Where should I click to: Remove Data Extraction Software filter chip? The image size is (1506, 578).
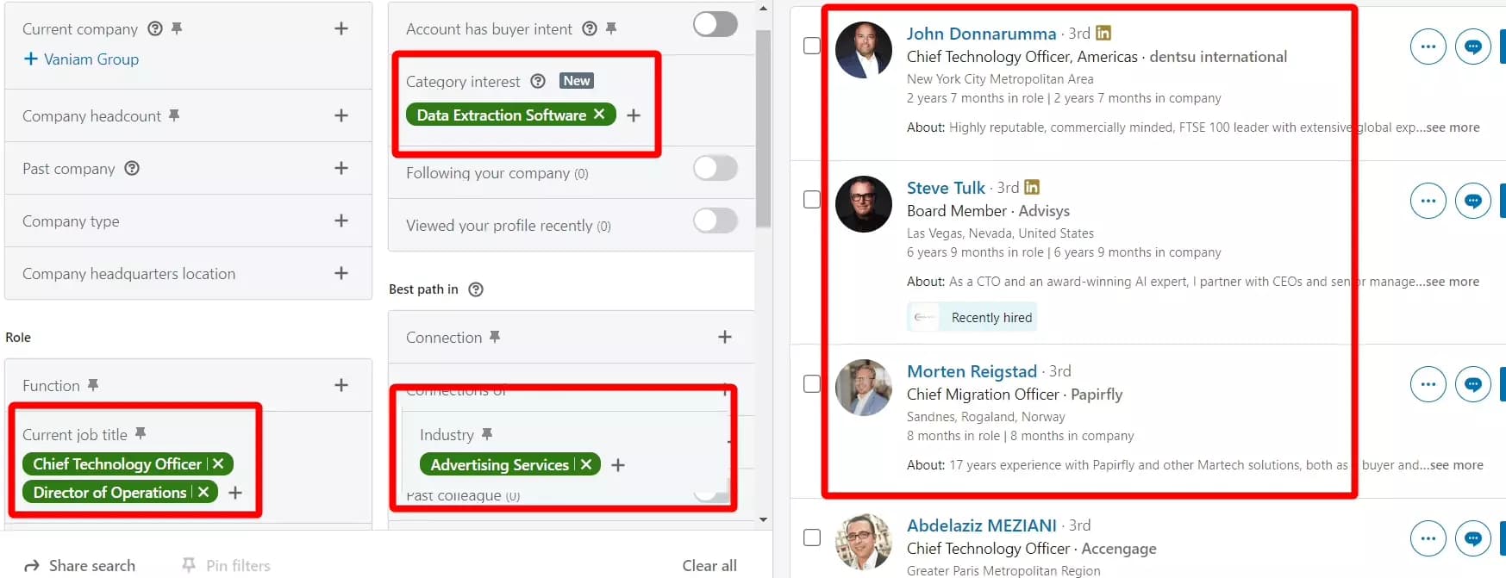point(599,115)
